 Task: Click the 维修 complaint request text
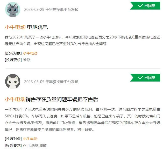(x=27, y=60)
